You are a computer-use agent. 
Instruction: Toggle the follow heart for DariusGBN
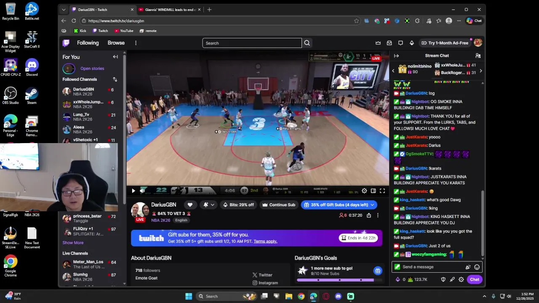click(x=190, y=205)
